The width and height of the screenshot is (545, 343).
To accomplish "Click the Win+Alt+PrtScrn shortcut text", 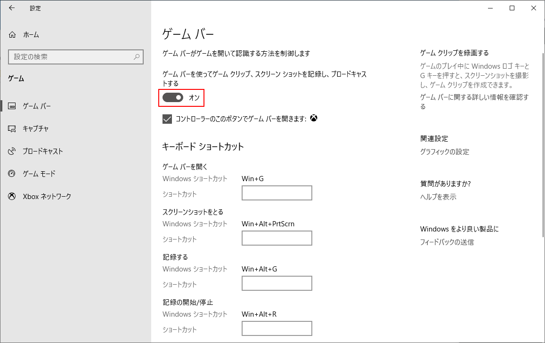I will point(268,224).
